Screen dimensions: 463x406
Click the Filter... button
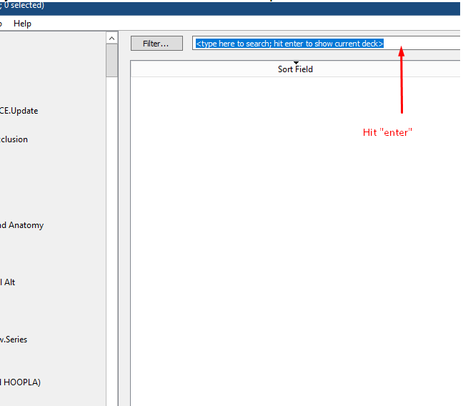[x=155, y=44]
